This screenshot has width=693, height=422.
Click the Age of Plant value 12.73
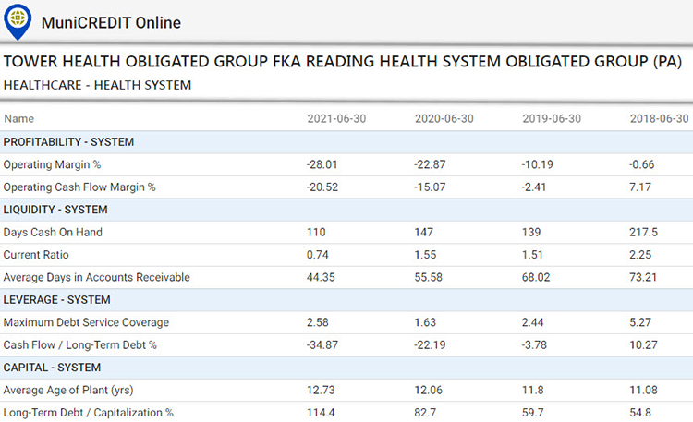[x=321, y=390]
